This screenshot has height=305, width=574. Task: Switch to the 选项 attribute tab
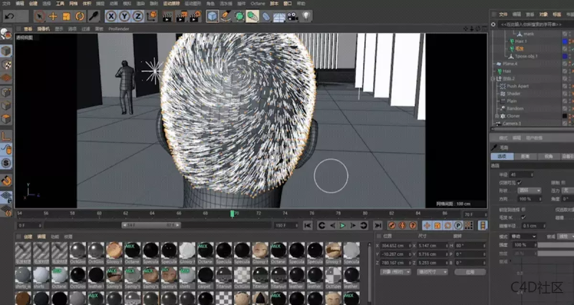pyautogui.click(x=502, y=156)
